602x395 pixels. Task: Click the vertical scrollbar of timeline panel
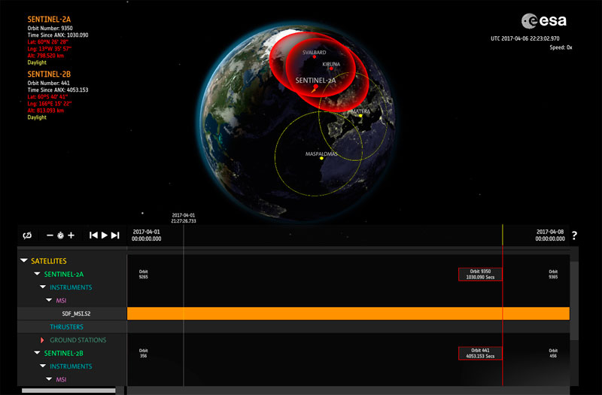(x=574, y=301)
